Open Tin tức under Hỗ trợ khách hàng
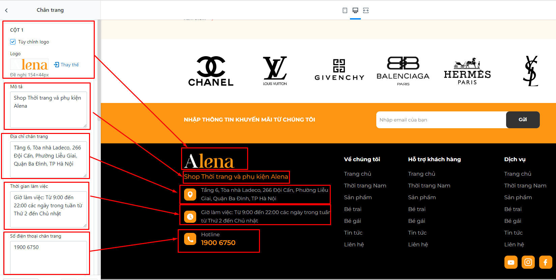The image size is (556, 280). point(417,233)
